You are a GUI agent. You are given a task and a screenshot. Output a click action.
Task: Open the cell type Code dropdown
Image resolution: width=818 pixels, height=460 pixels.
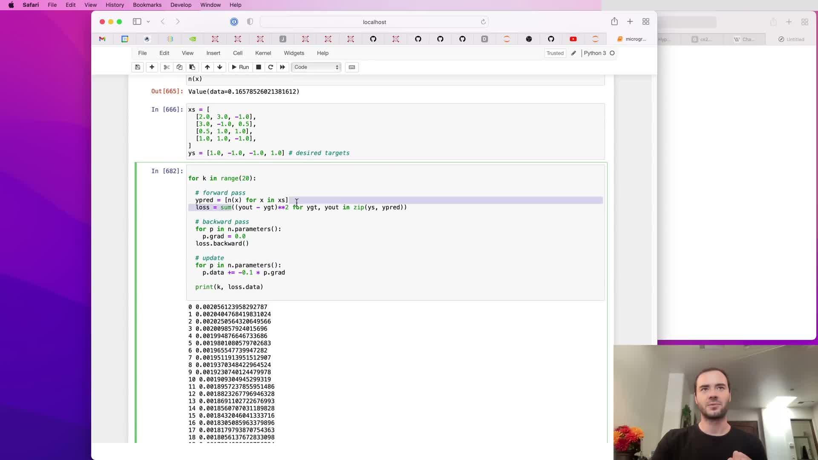click(316, 67)
